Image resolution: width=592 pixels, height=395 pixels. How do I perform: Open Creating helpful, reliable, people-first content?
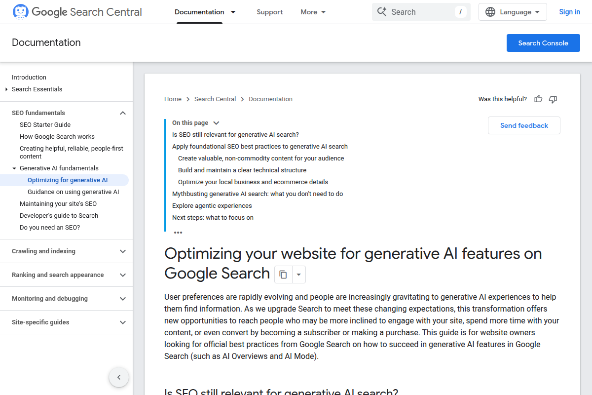(x=72, y=153)
